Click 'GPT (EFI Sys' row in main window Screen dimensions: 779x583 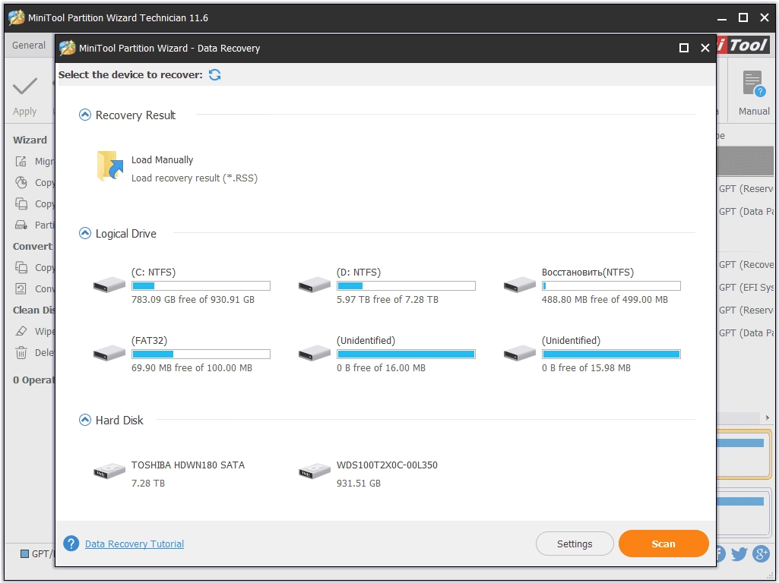pos(746,287)
